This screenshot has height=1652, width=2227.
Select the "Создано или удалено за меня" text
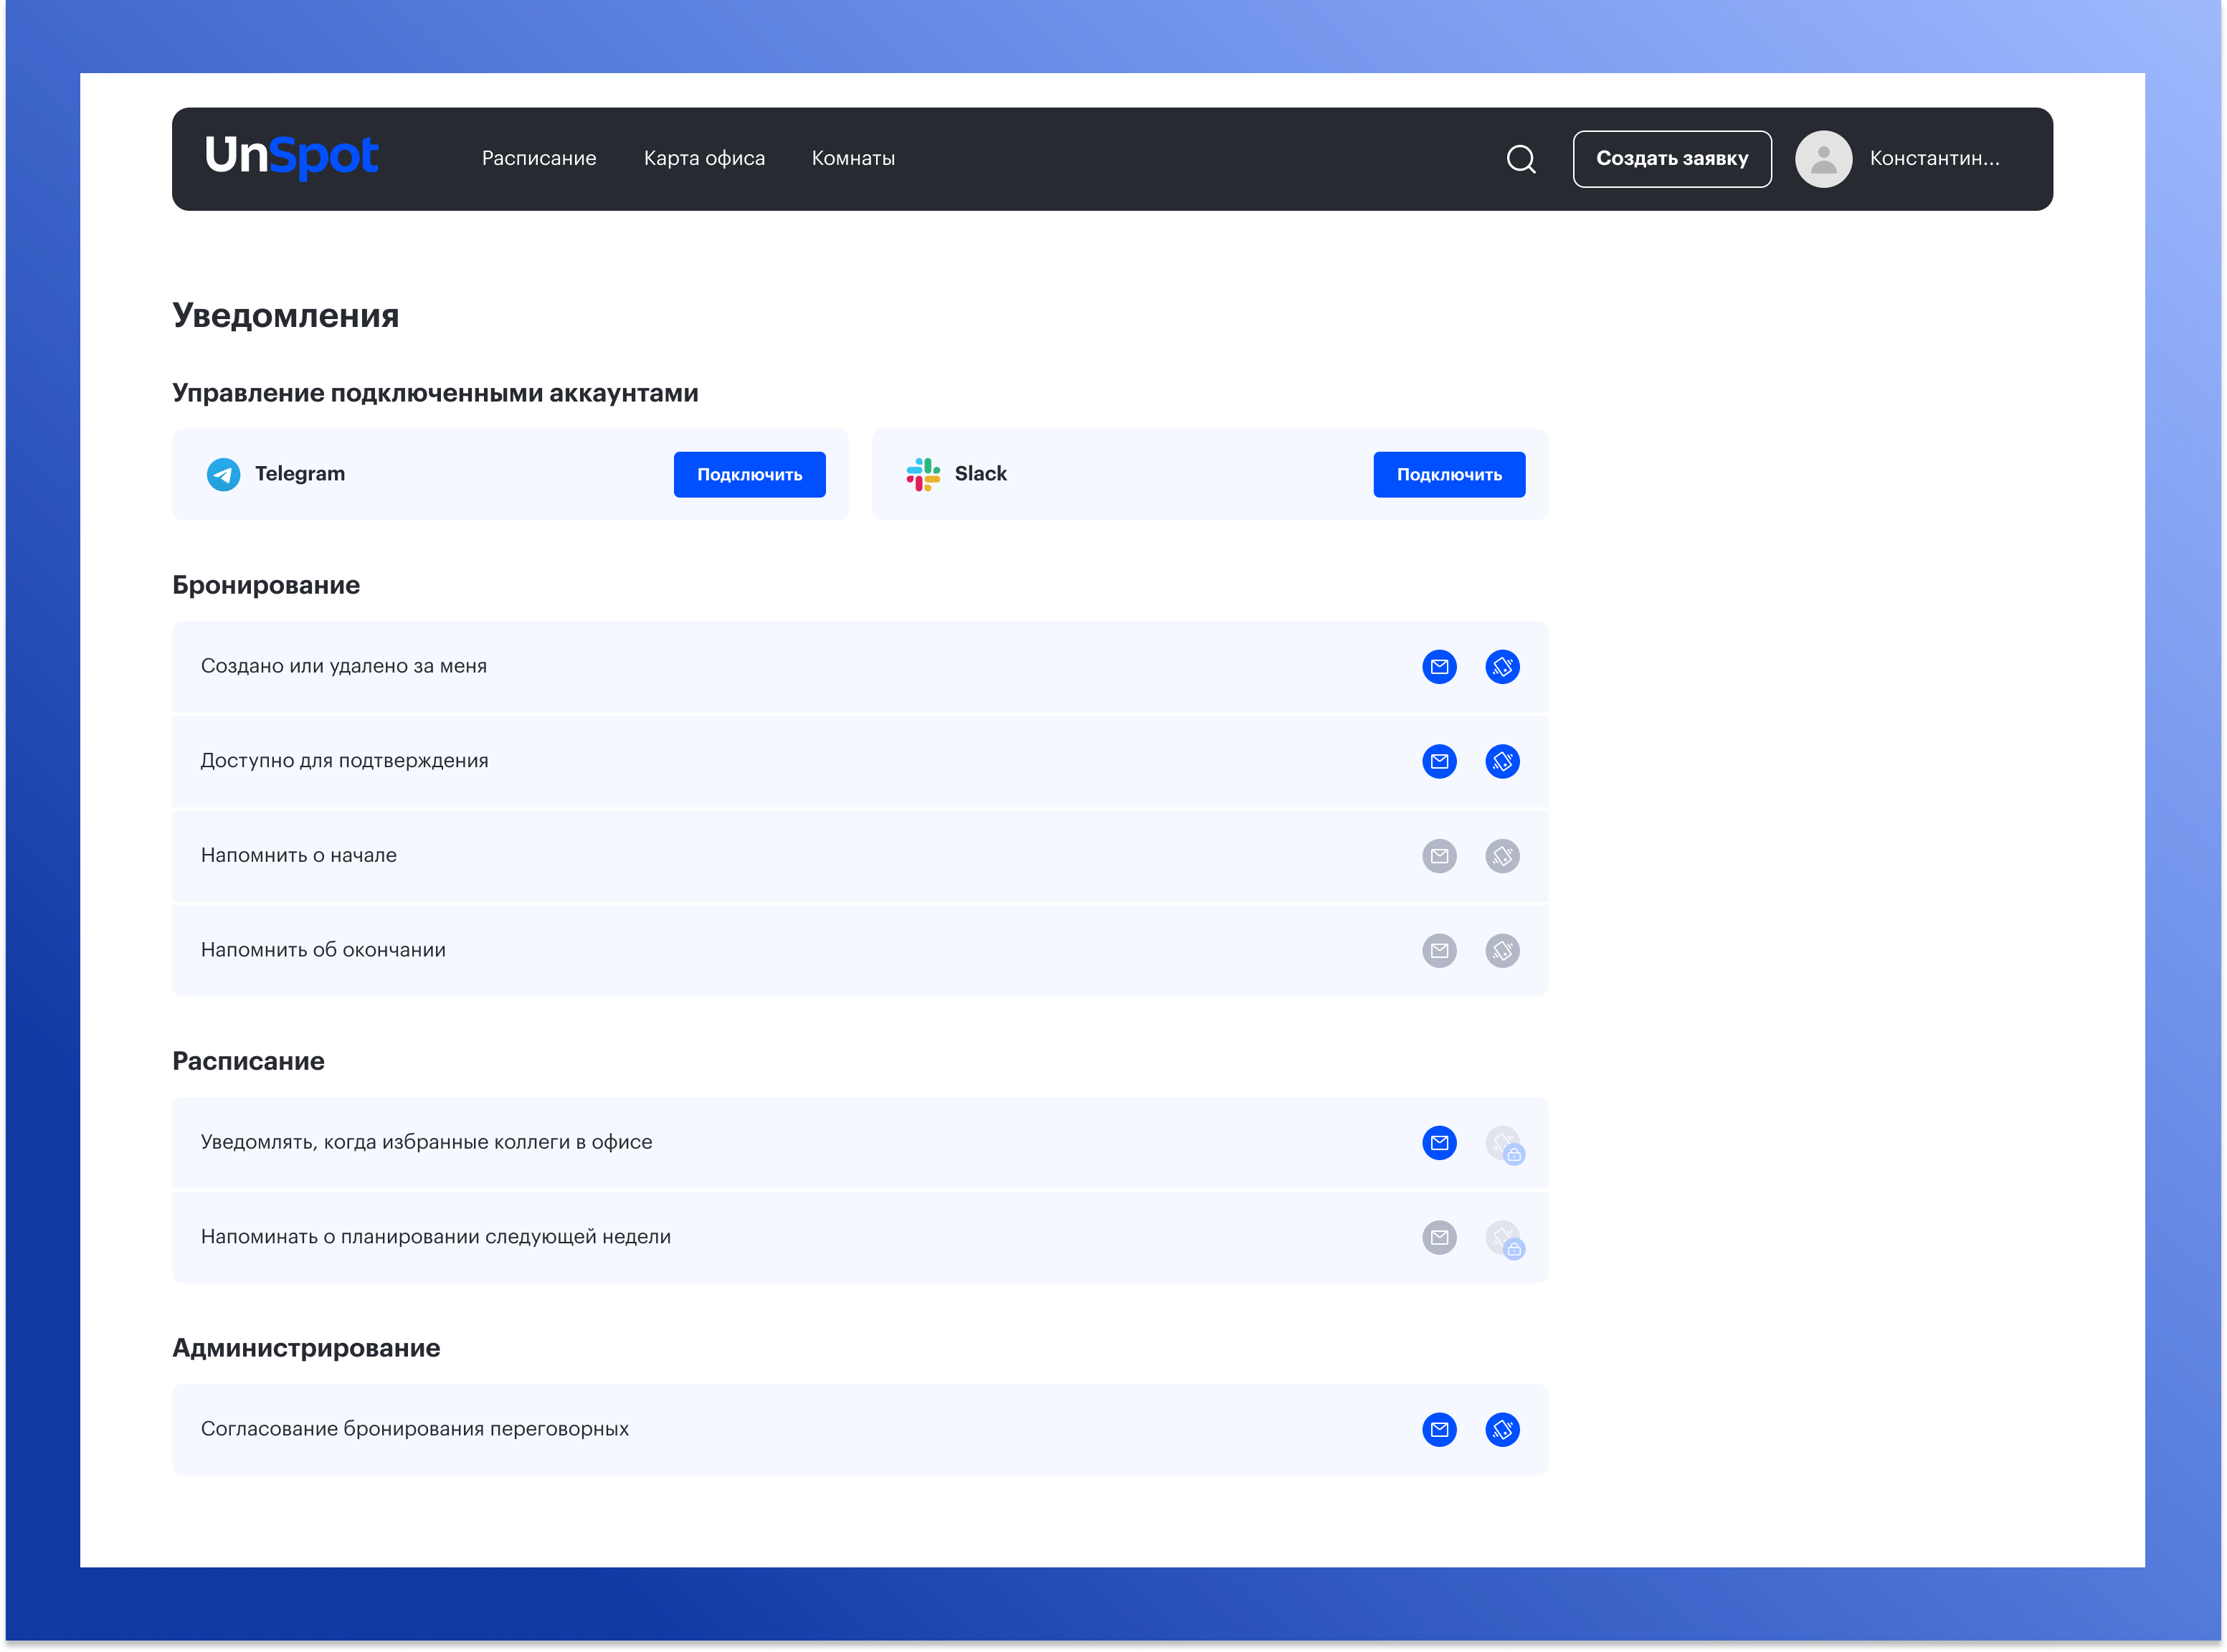click(344, 666)
